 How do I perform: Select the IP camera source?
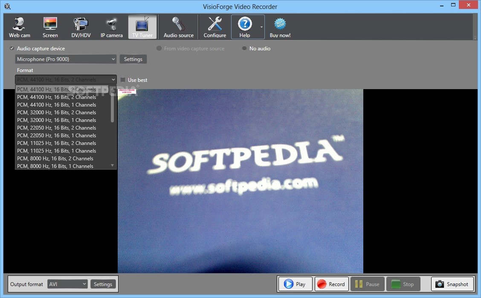click(112, 27)
